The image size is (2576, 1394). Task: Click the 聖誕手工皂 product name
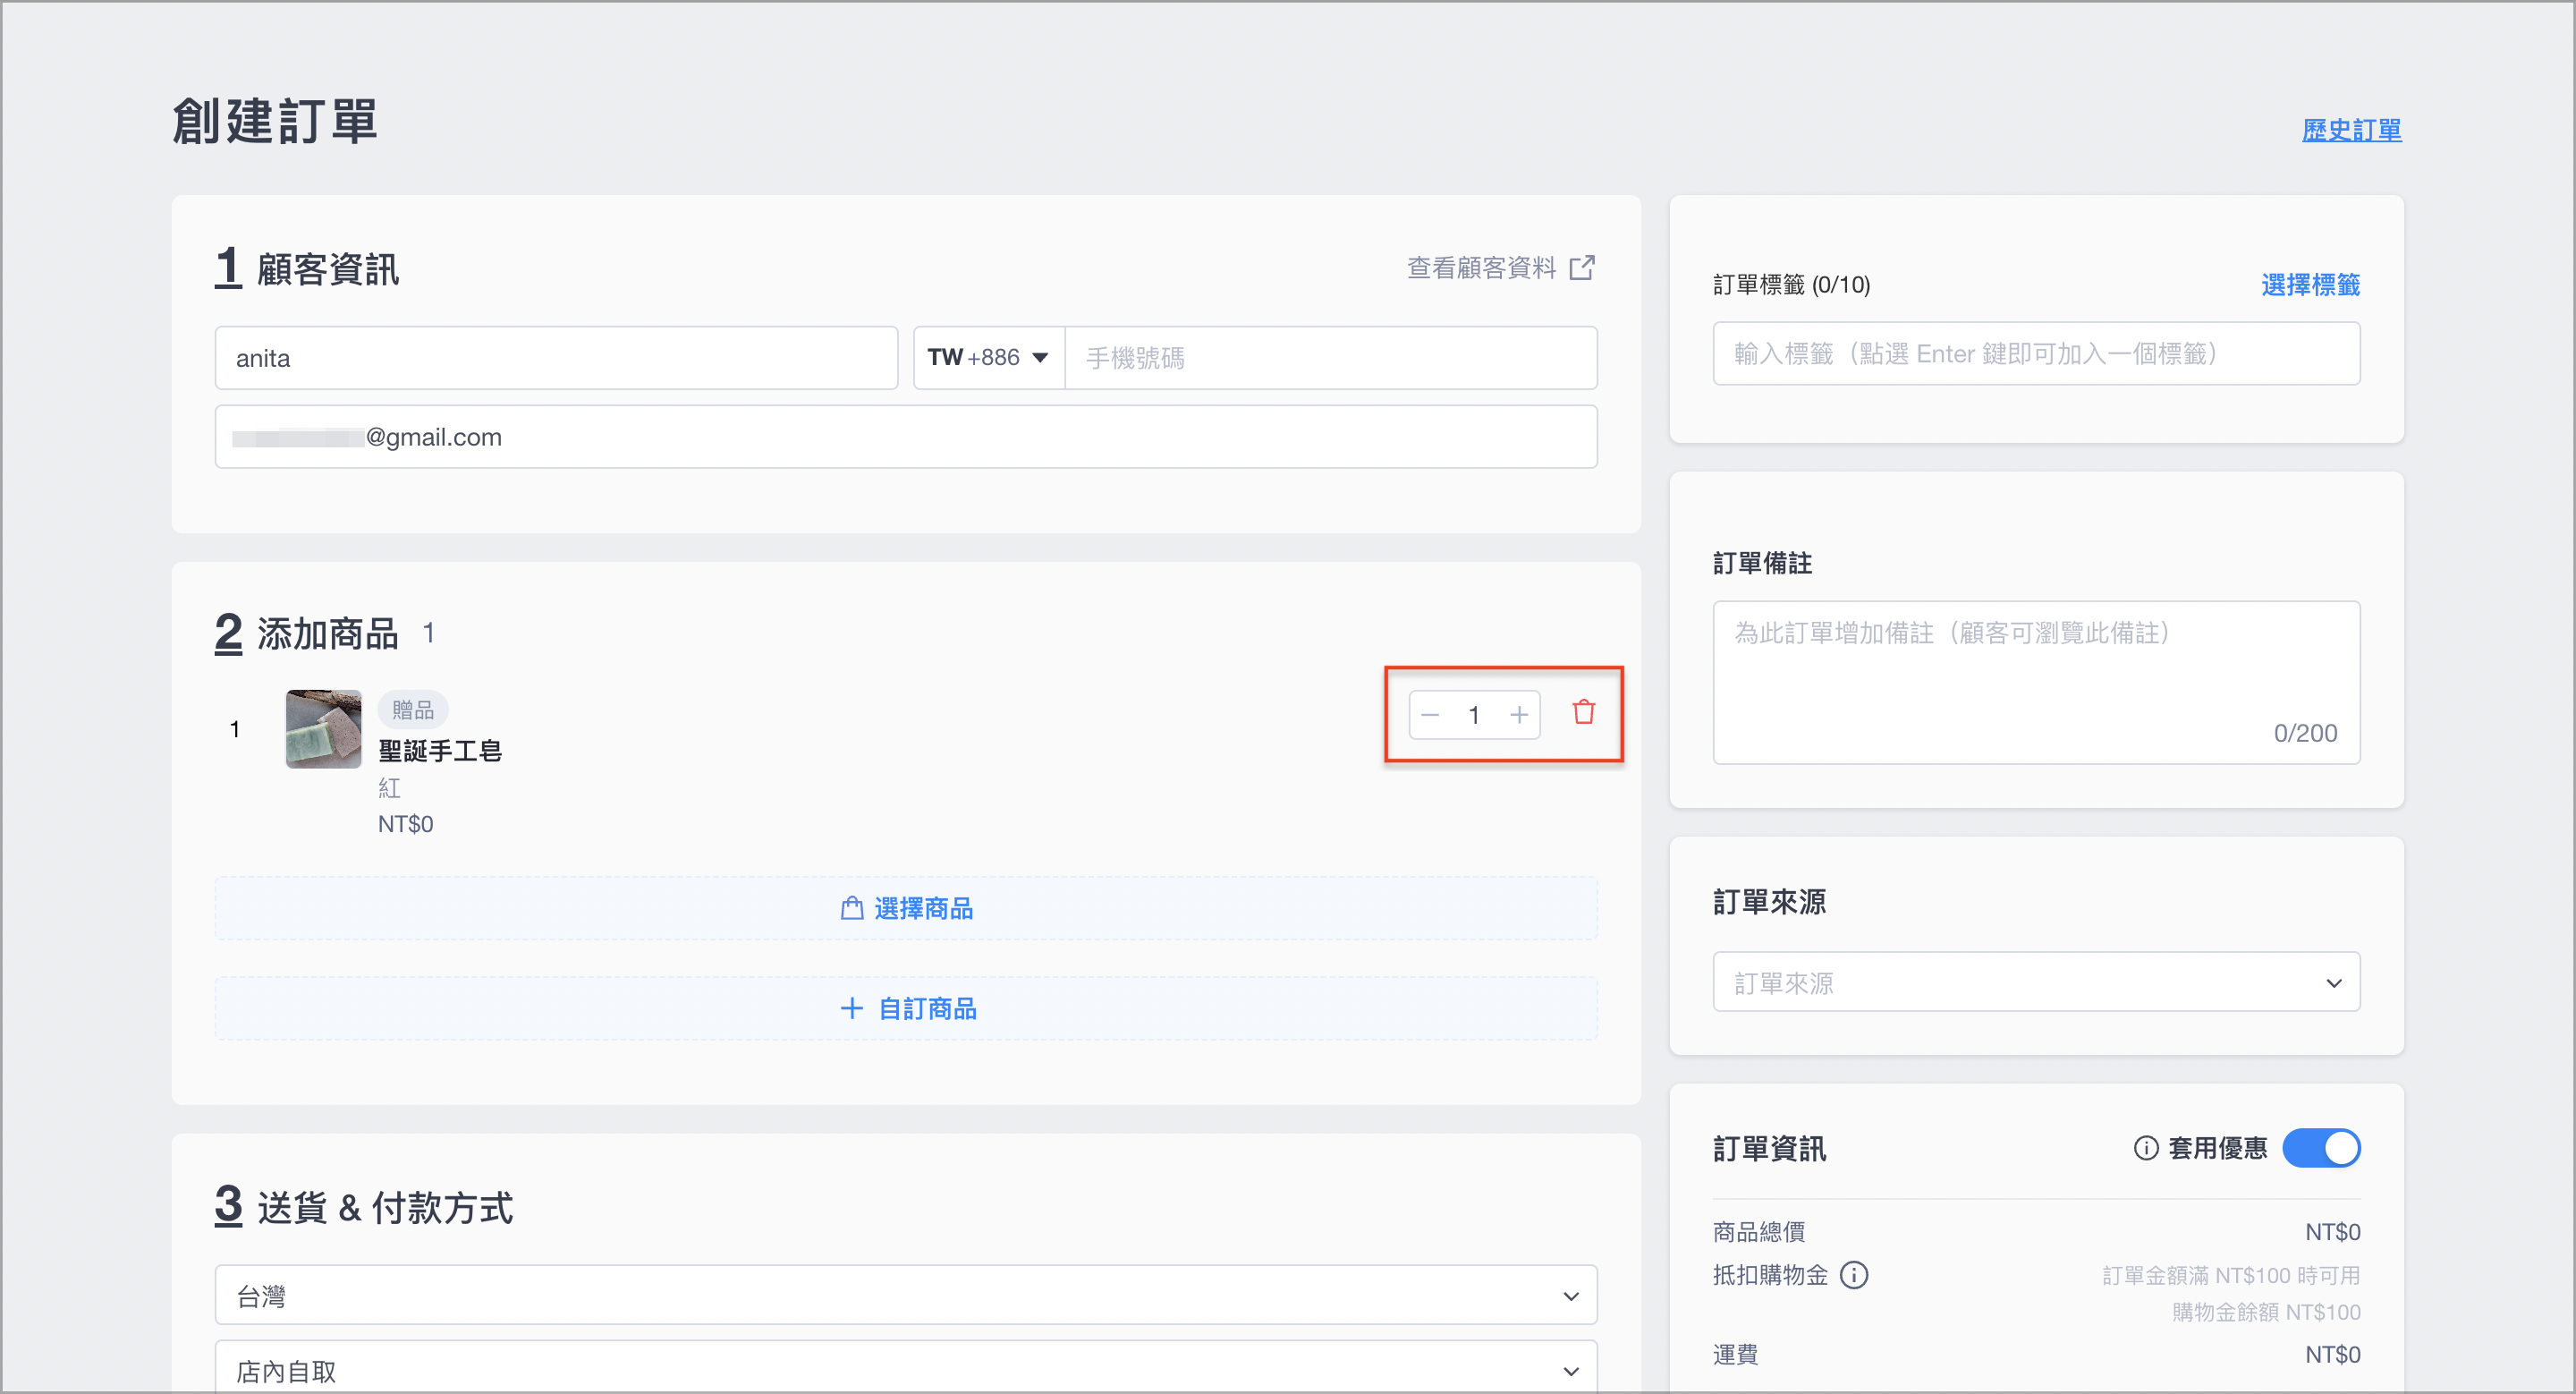tap(440, 751)
